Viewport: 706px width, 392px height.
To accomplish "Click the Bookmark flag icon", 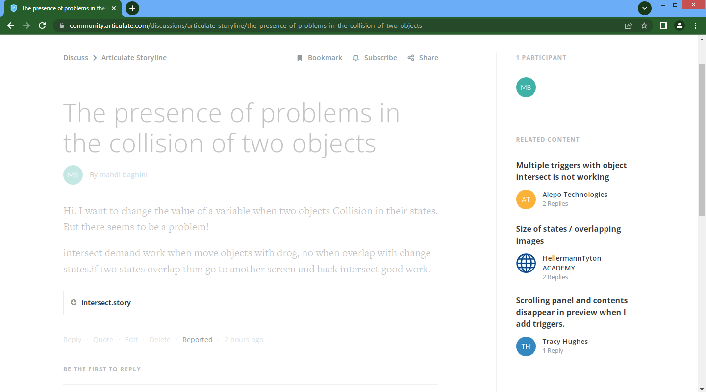I will click(300, 58).
